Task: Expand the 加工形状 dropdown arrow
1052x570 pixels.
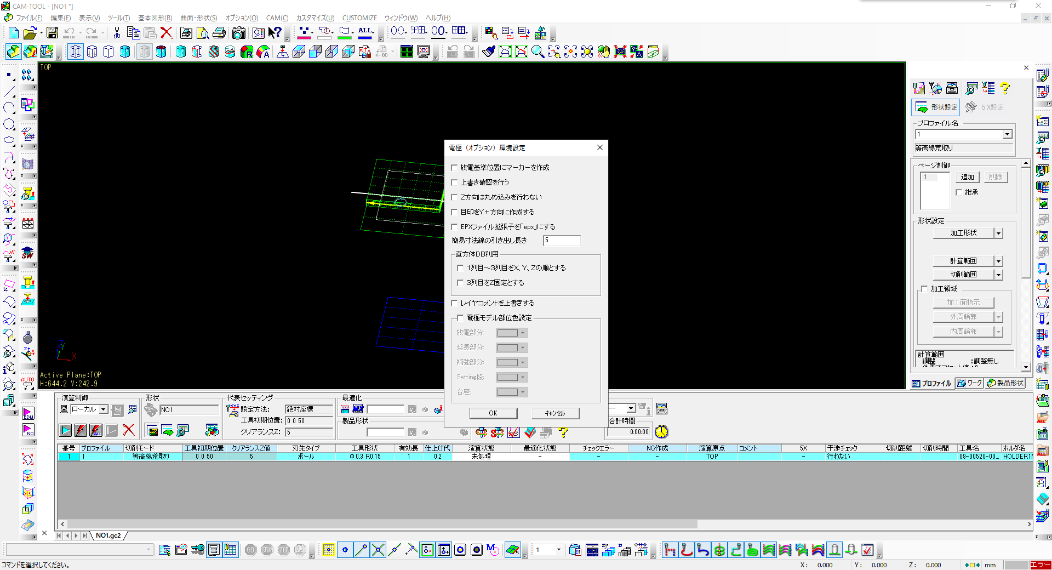Action: 998,233
